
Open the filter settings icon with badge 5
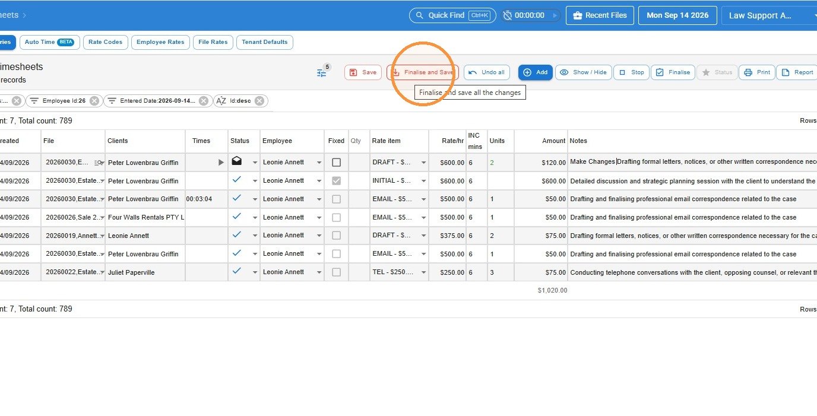click(x=322, y=72)
